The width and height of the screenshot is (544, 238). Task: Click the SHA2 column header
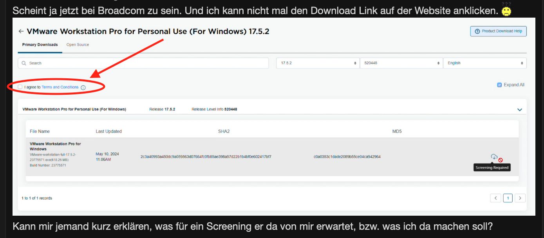(x=224, y=132)
